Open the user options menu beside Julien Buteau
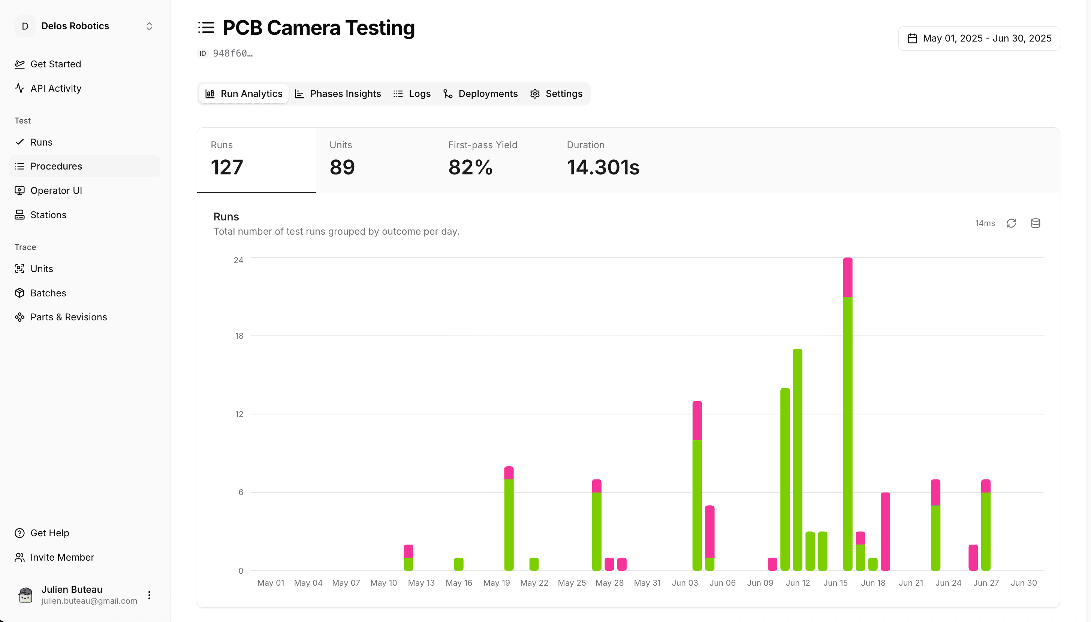This screenshot has height=622, width=1091. point(149,594)
